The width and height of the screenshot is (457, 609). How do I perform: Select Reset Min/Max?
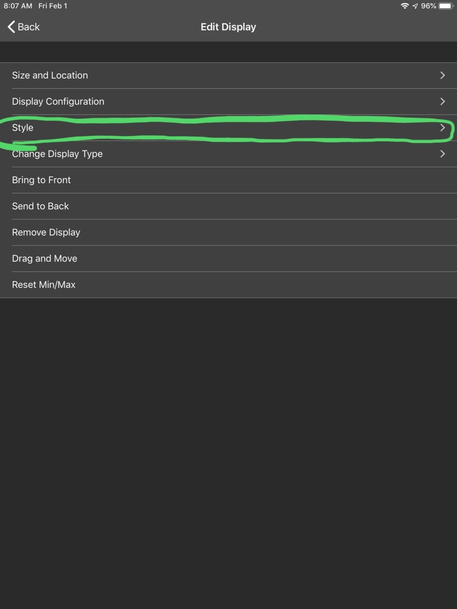pyautogui.click(x=228, y=285)
